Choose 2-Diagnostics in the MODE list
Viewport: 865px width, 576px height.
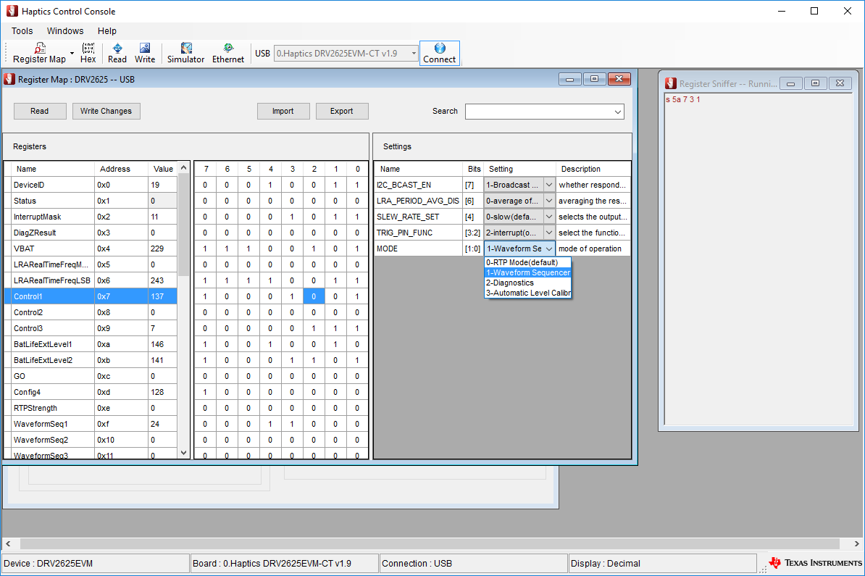[528, 283]
